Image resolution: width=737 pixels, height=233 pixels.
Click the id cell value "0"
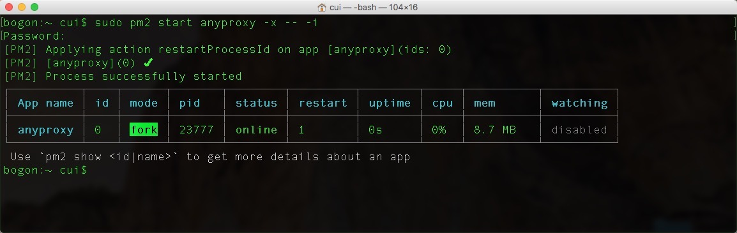pos(98,130)
